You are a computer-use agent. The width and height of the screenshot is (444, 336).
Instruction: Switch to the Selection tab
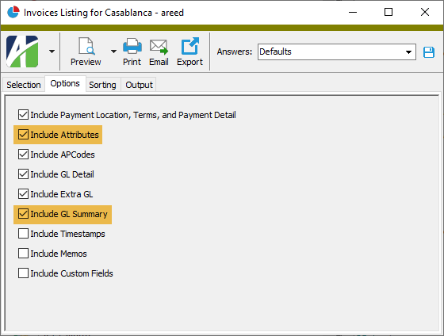coord(24,85)
